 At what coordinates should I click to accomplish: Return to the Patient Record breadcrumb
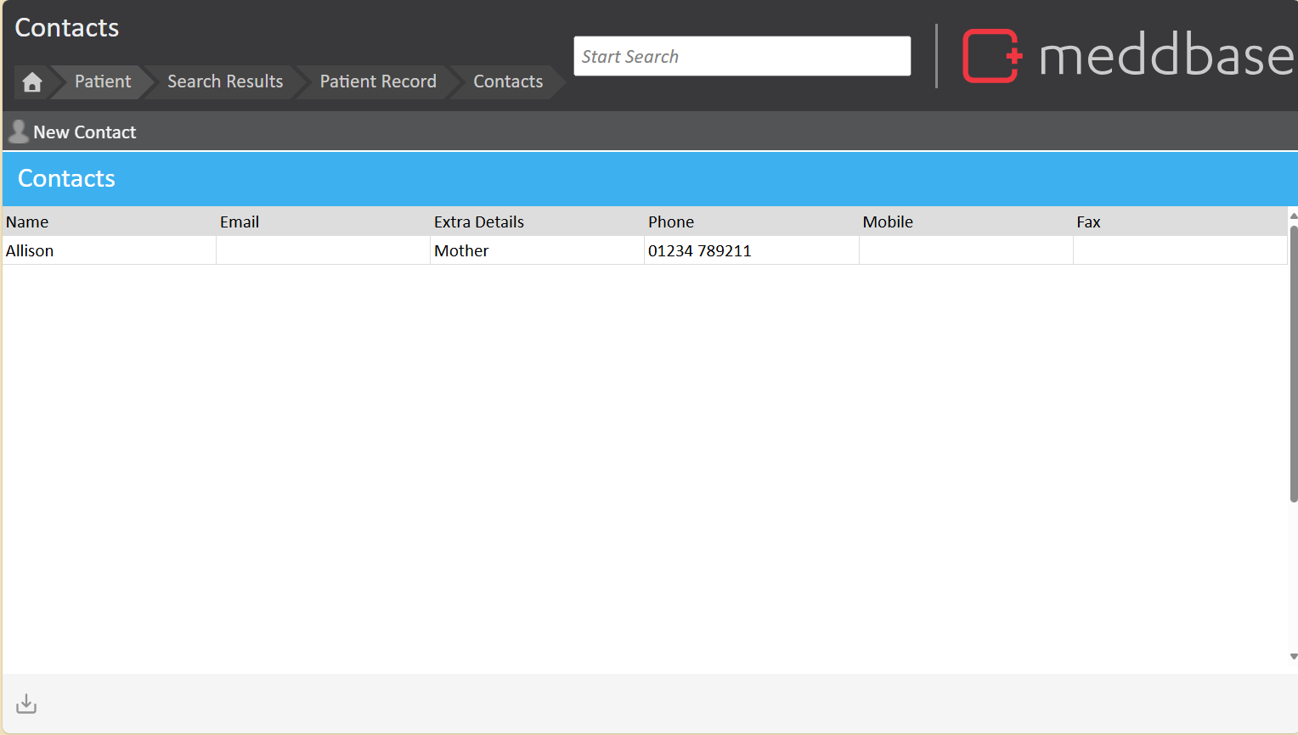pyautogui.click(x=378, y=81)
